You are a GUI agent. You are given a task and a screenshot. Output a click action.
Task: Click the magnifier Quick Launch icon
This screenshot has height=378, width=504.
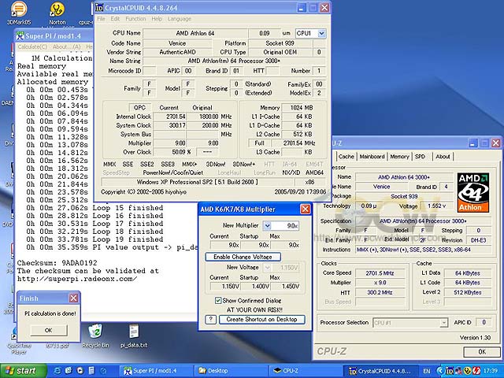pyautogui.click(x=102, y=371)
